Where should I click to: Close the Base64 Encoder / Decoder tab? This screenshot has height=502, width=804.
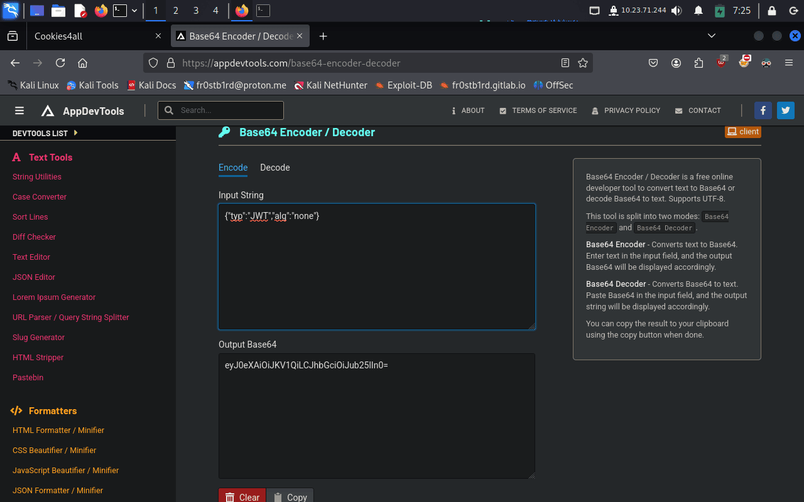tap(300, 36)
